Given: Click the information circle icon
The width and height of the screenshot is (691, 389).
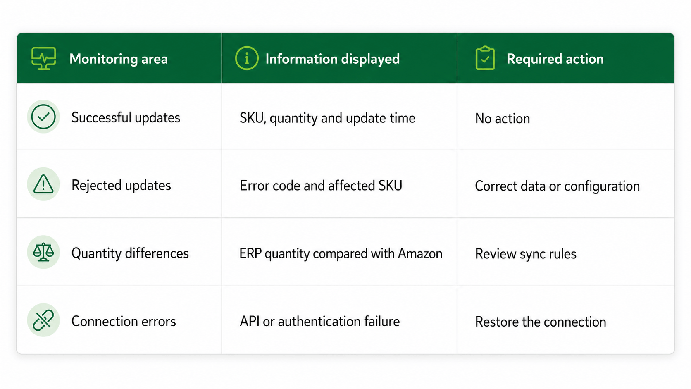Looking at the screenshot, I should point(247,58).
